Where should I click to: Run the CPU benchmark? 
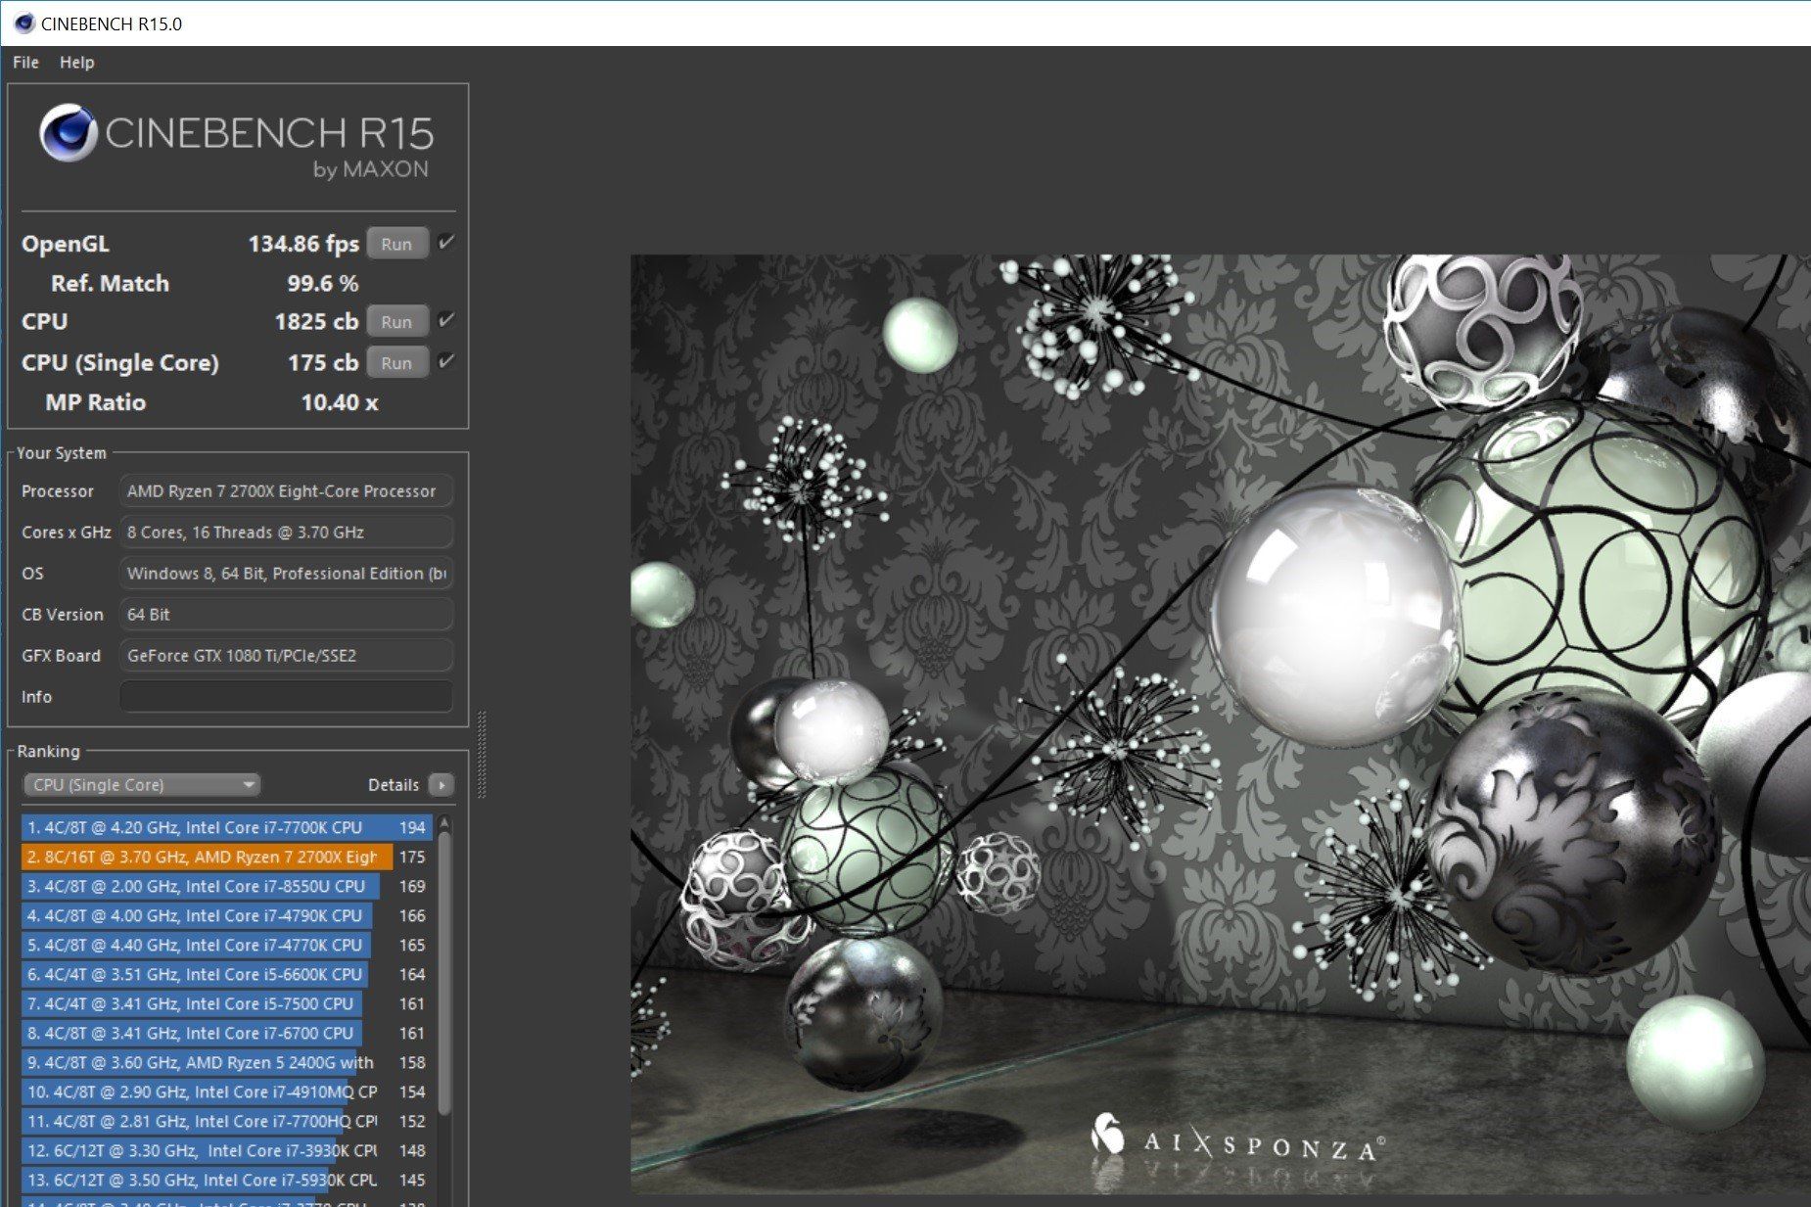(396, 321)
